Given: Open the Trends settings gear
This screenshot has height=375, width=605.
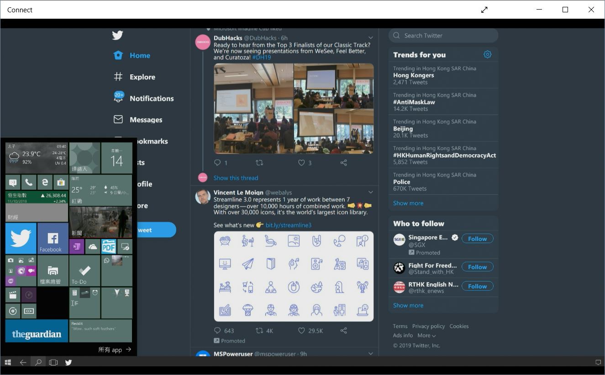Looking at the screenshot, I should (x=487, y=54).
